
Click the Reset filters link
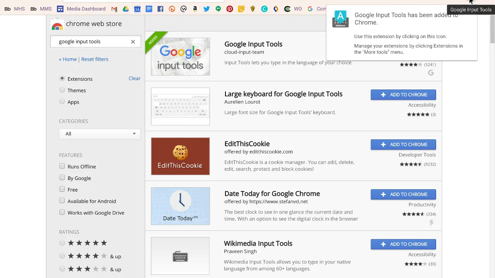pos(95,59)
